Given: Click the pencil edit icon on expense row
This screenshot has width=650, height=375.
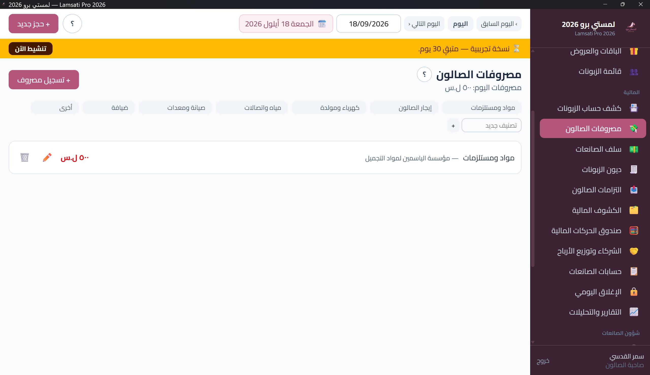Looking at the screenshot, I should tap(47, 157).
